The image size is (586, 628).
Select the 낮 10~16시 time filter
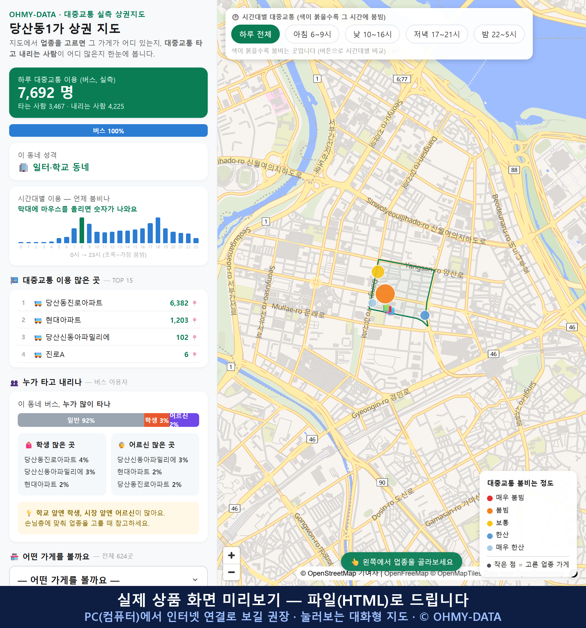pyautogui.click(x=373, y=34)
